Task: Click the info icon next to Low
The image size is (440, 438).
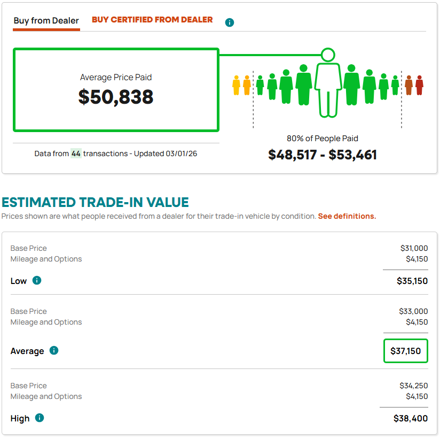Action: tap(37, 280)
